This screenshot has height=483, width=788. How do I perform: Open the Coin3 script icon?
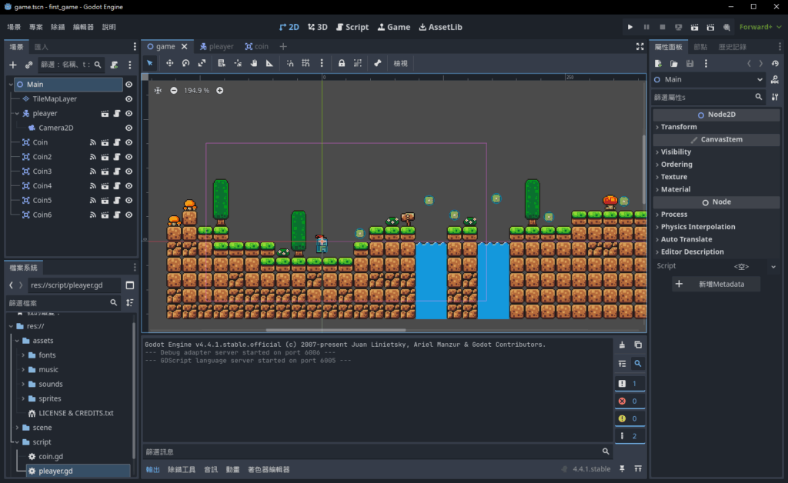pos(117,172)
